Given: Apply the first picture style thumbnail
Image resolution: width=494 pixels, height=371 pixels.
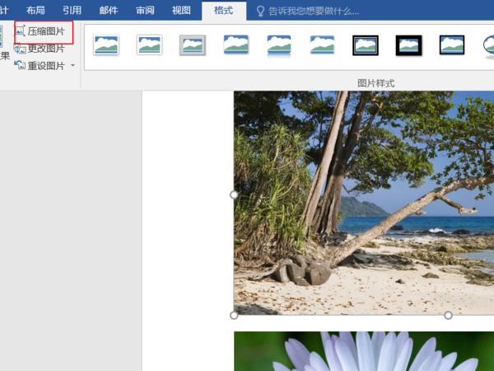Looking at the screenshot, I should click(106, 45).
